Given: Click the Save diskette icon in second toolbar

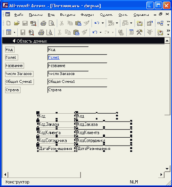Looking at the screenshot, I should (x=23, y=32).
